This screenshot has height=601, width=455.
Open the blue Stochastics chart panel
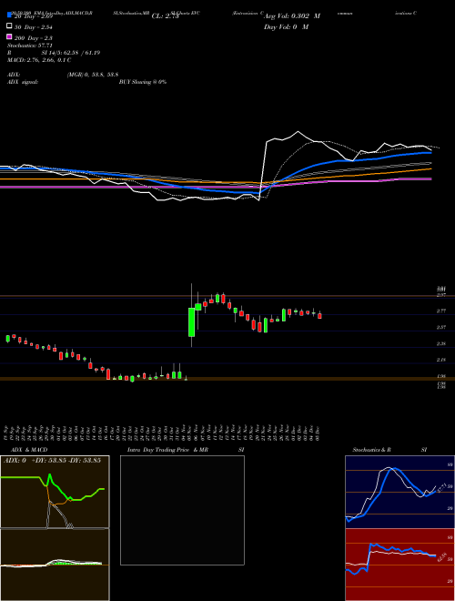(399, 492)
